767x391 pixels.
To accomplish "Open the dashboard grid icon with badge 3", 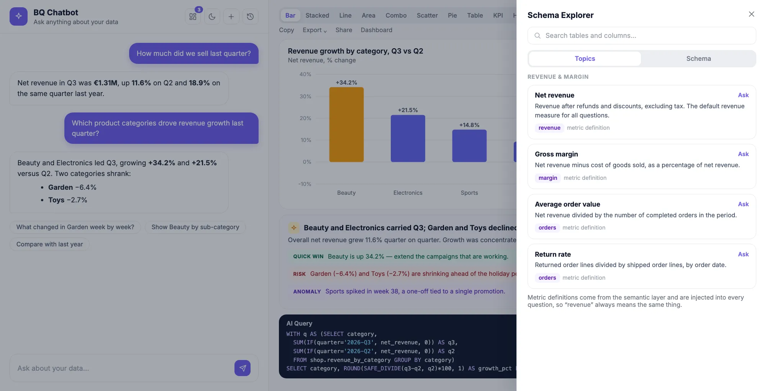I will tap(193, 16).
